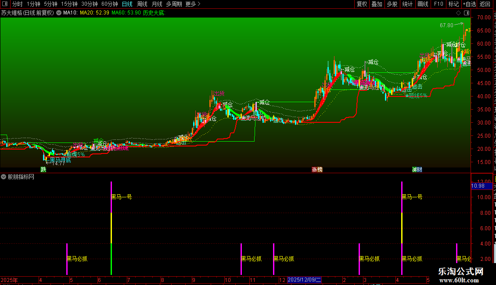Select the 30分钟 period tab
Viewport: 496px width, 285px height.
click(90, 4)
